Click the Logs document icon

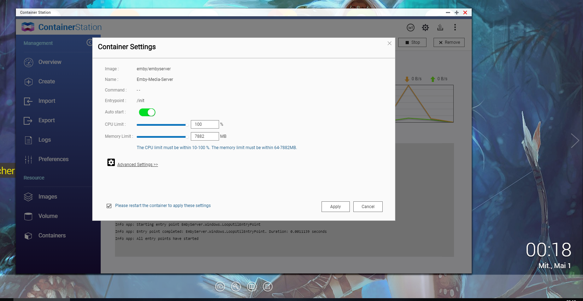[29, 140]
